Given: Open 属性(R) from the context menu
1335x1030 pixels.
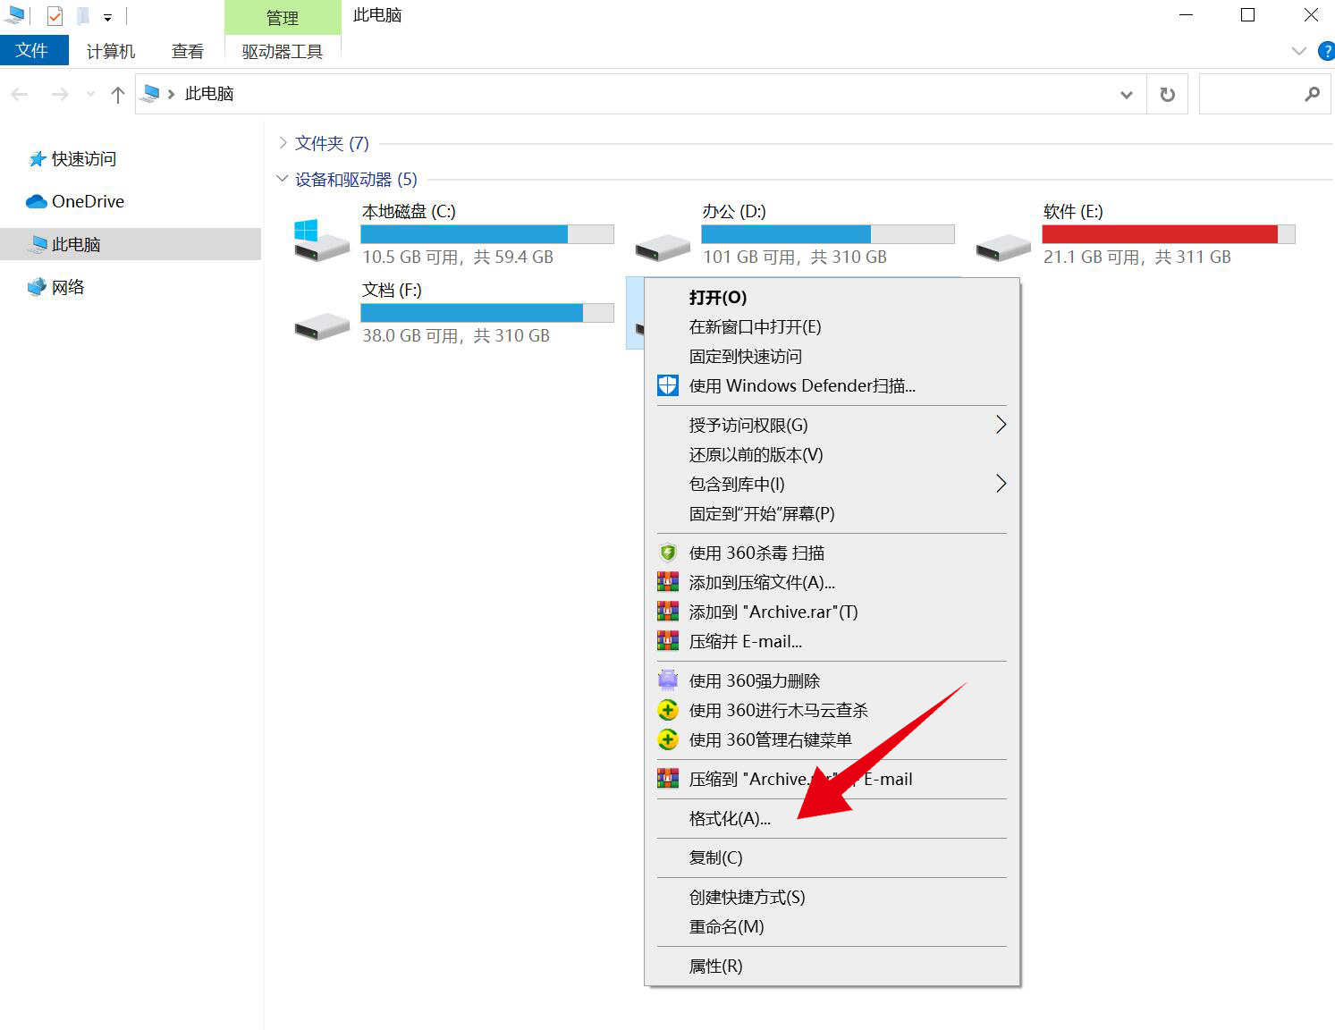Looking at the screenshot, I should (832, 966).
